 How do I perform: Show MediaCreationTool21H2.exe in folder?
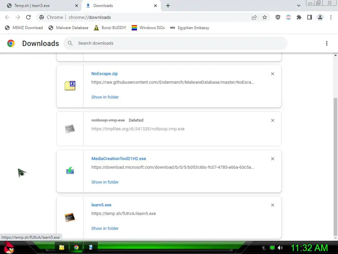coord(105,182)
